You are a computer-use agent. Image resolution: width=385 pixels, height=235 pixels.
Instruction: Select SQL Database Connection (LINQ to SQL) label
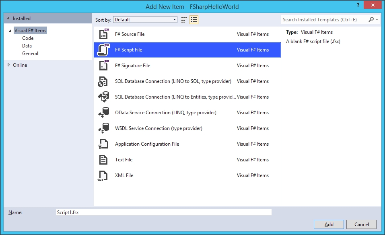173,81
